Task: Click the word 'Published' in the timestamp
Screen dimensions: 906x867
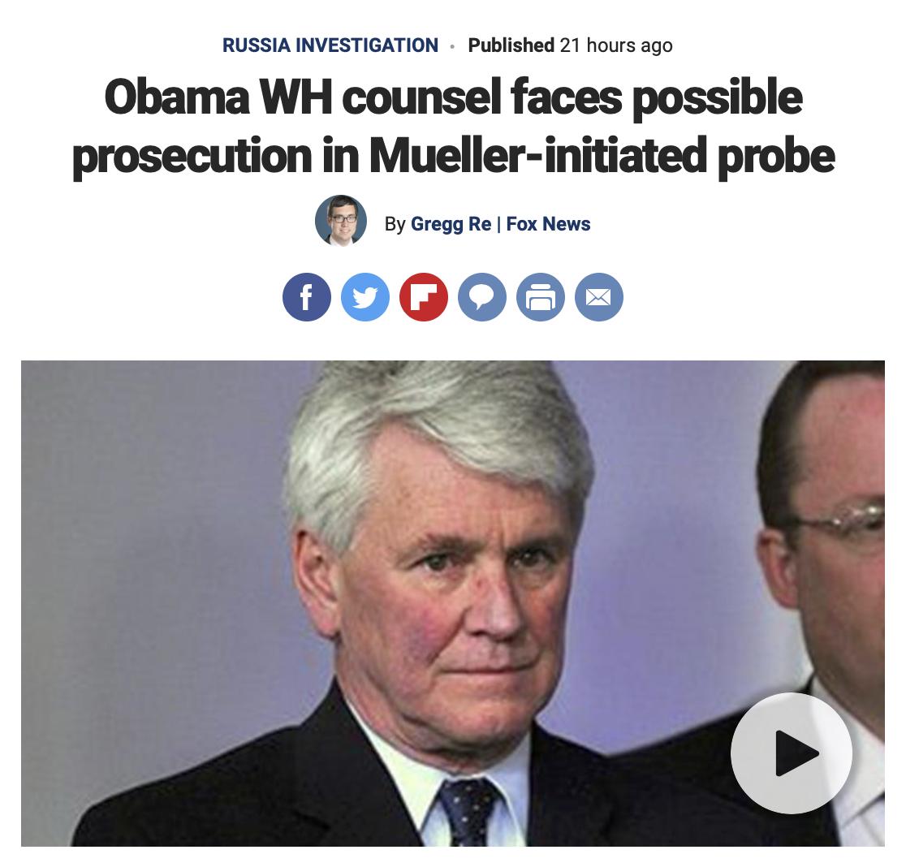Action: (x=511, y=45)
